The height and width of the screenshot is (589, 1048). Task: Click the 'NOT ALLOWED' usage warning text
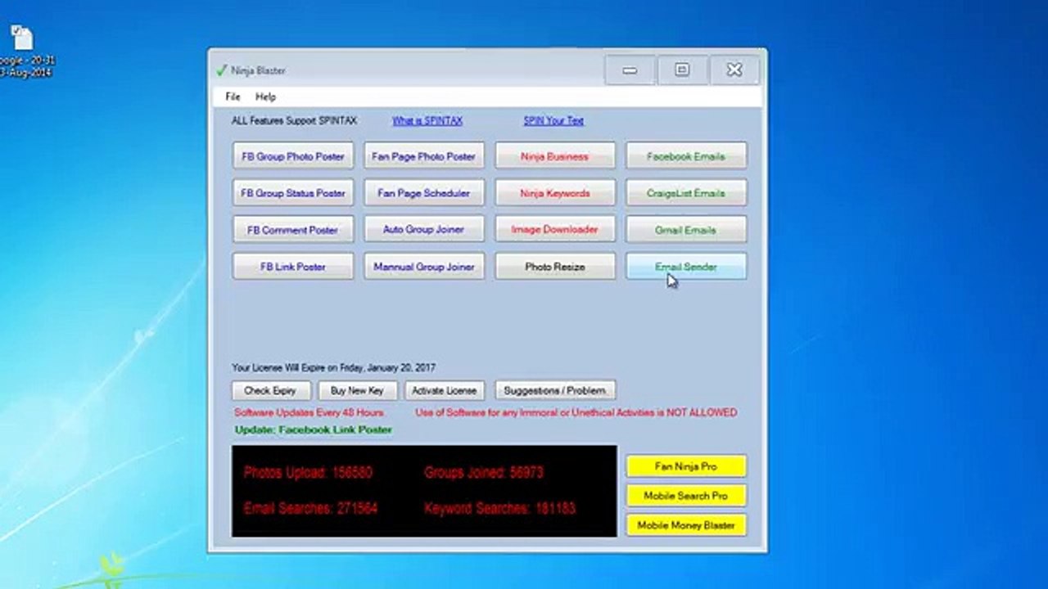(576, 413)
